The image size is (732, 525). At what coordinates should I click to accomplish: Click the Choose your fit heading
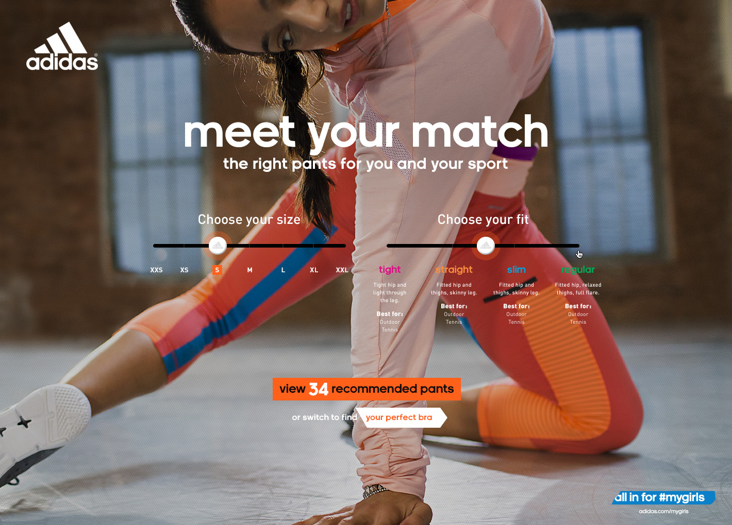(x=483, y=220)
